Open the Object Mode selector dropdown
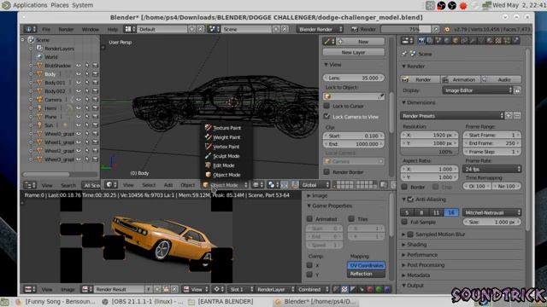The width and height of the screenshot is (547, 307). pos(226,185)
